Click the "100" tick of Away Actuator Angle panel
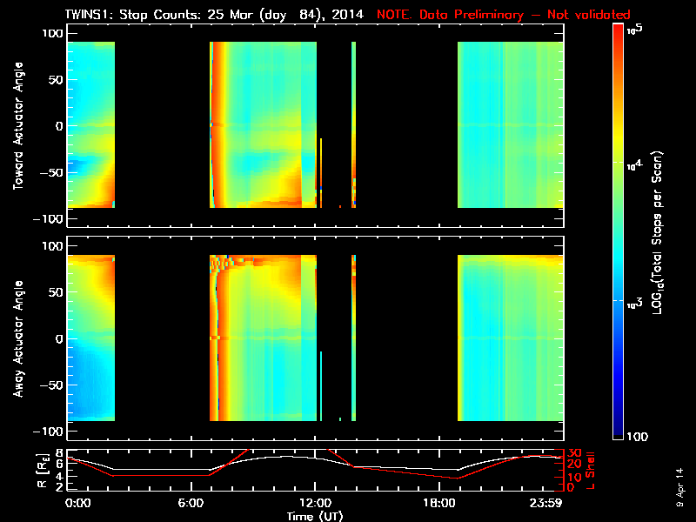The width and height of the screenshot is (696, 522). (53, 246)
